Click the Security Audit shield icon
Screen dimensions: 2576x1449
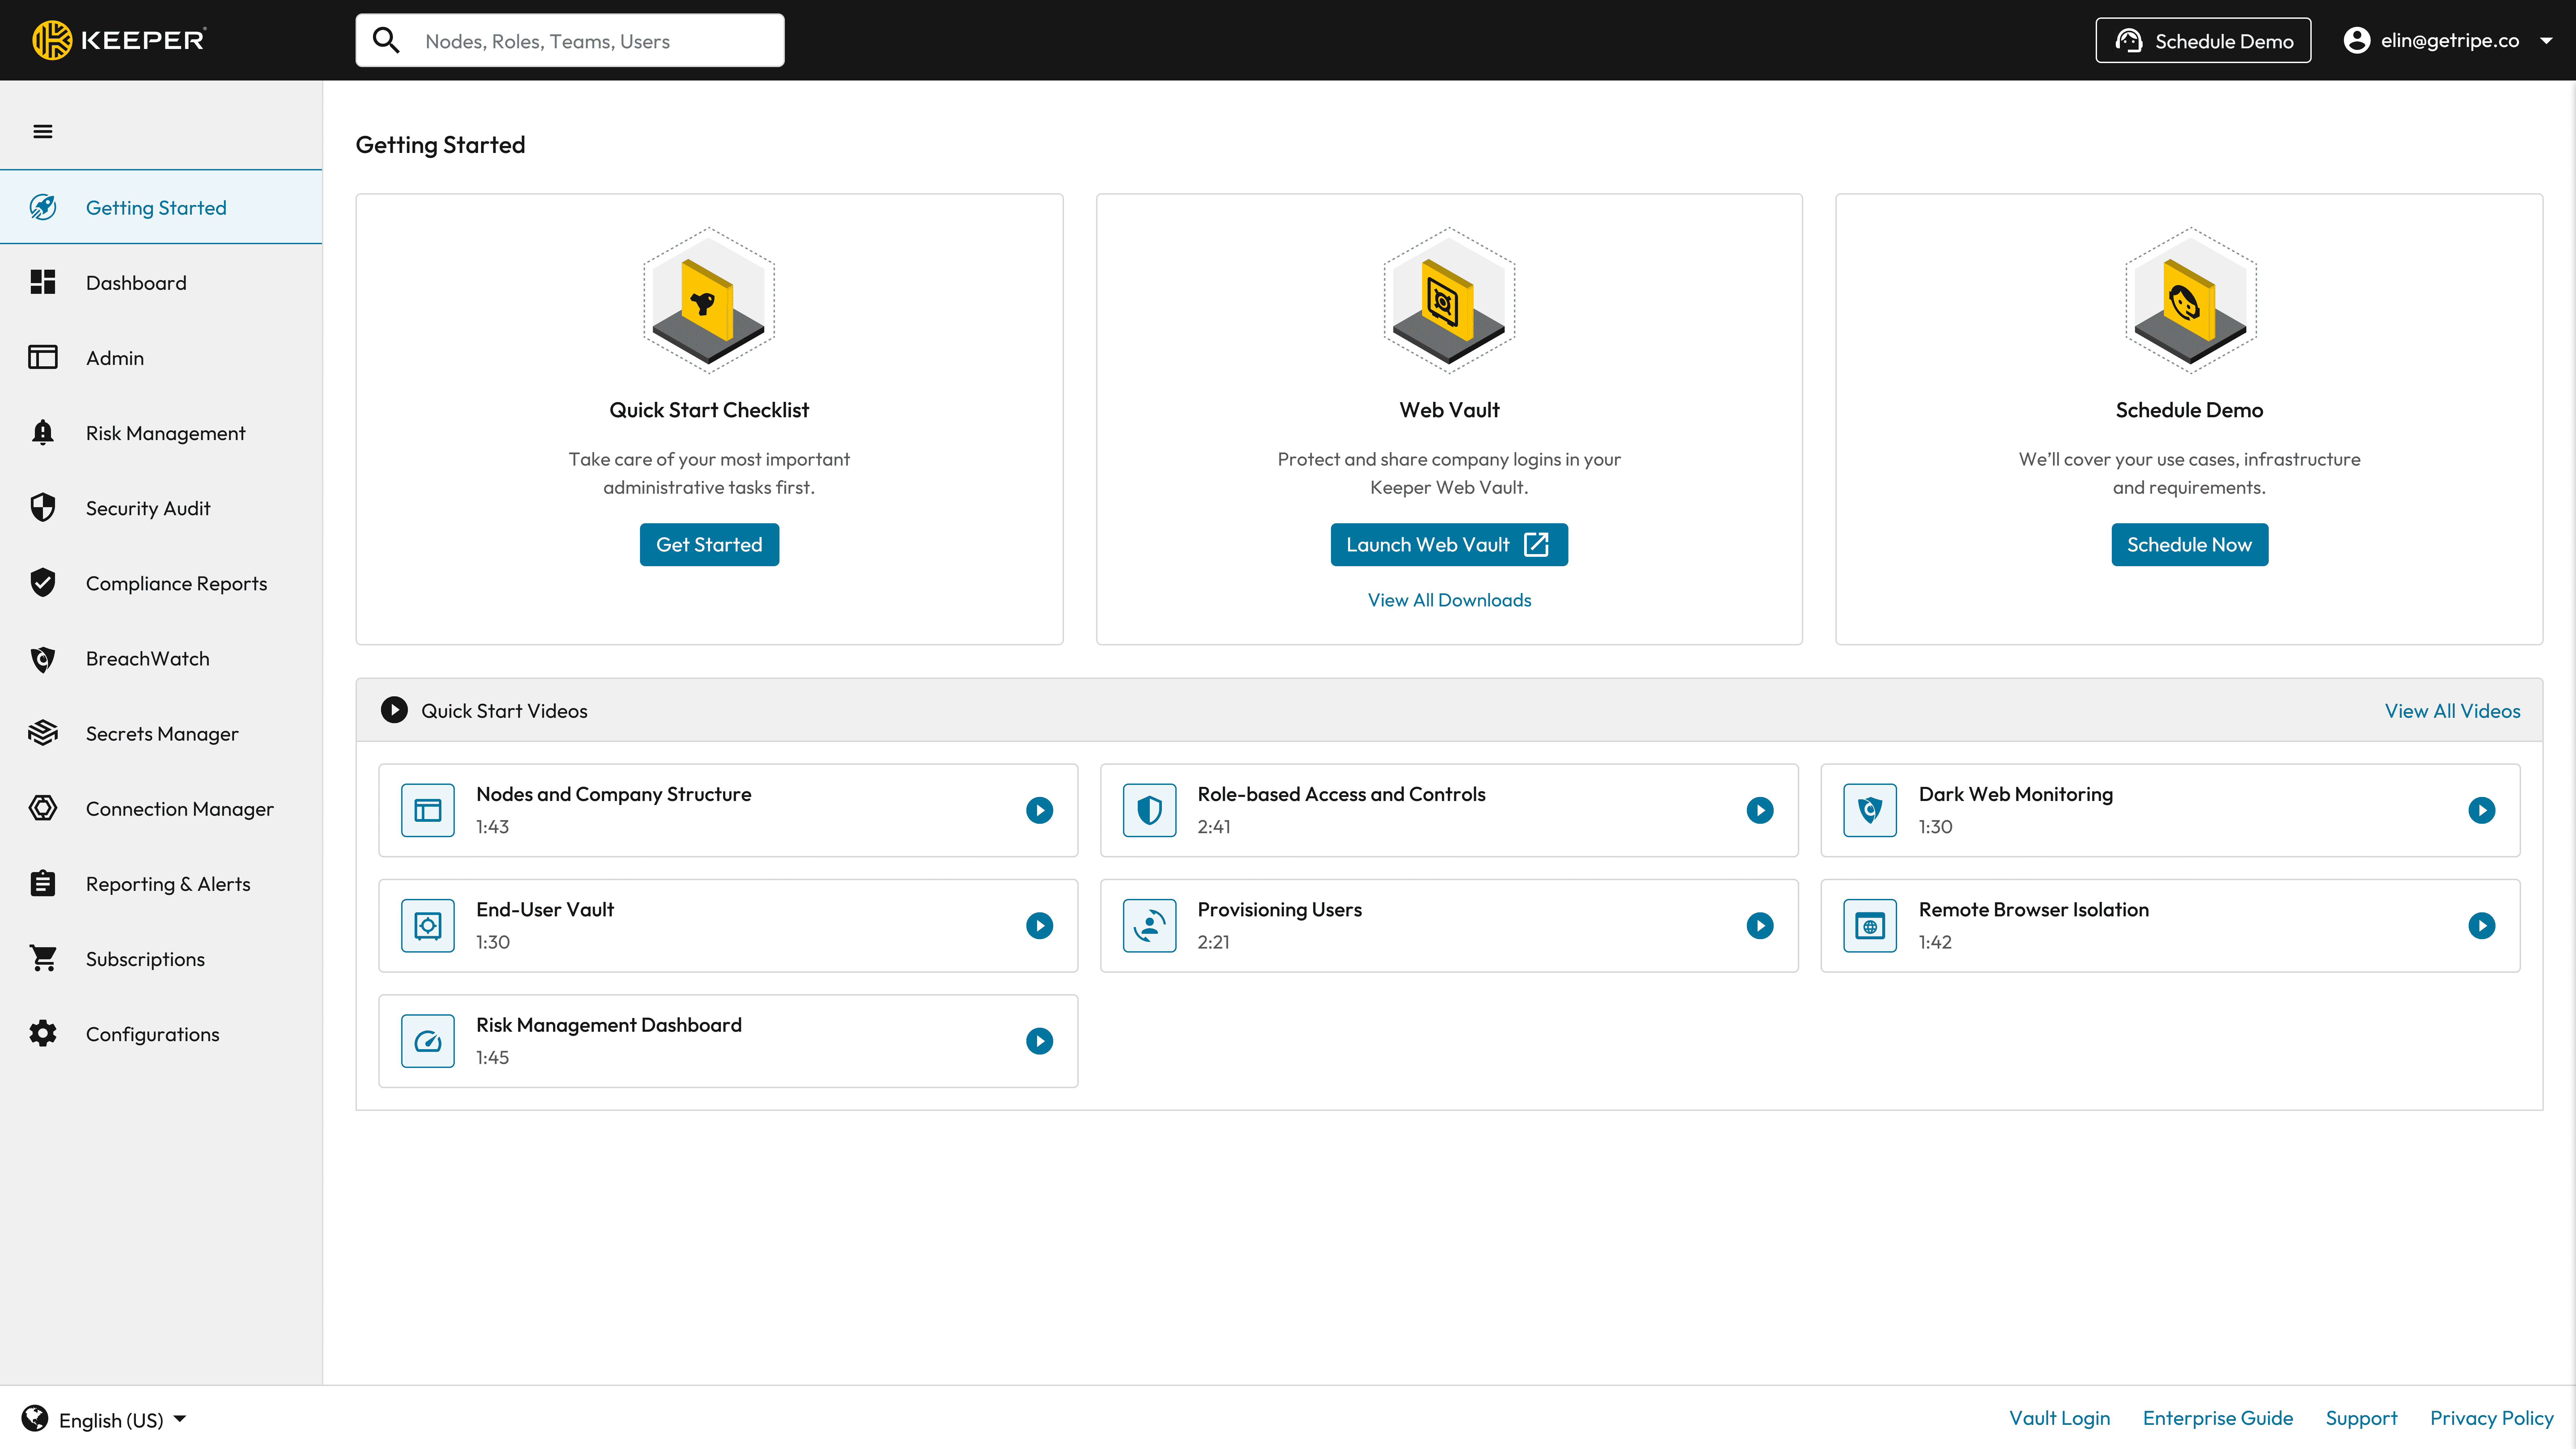[43, 507]
